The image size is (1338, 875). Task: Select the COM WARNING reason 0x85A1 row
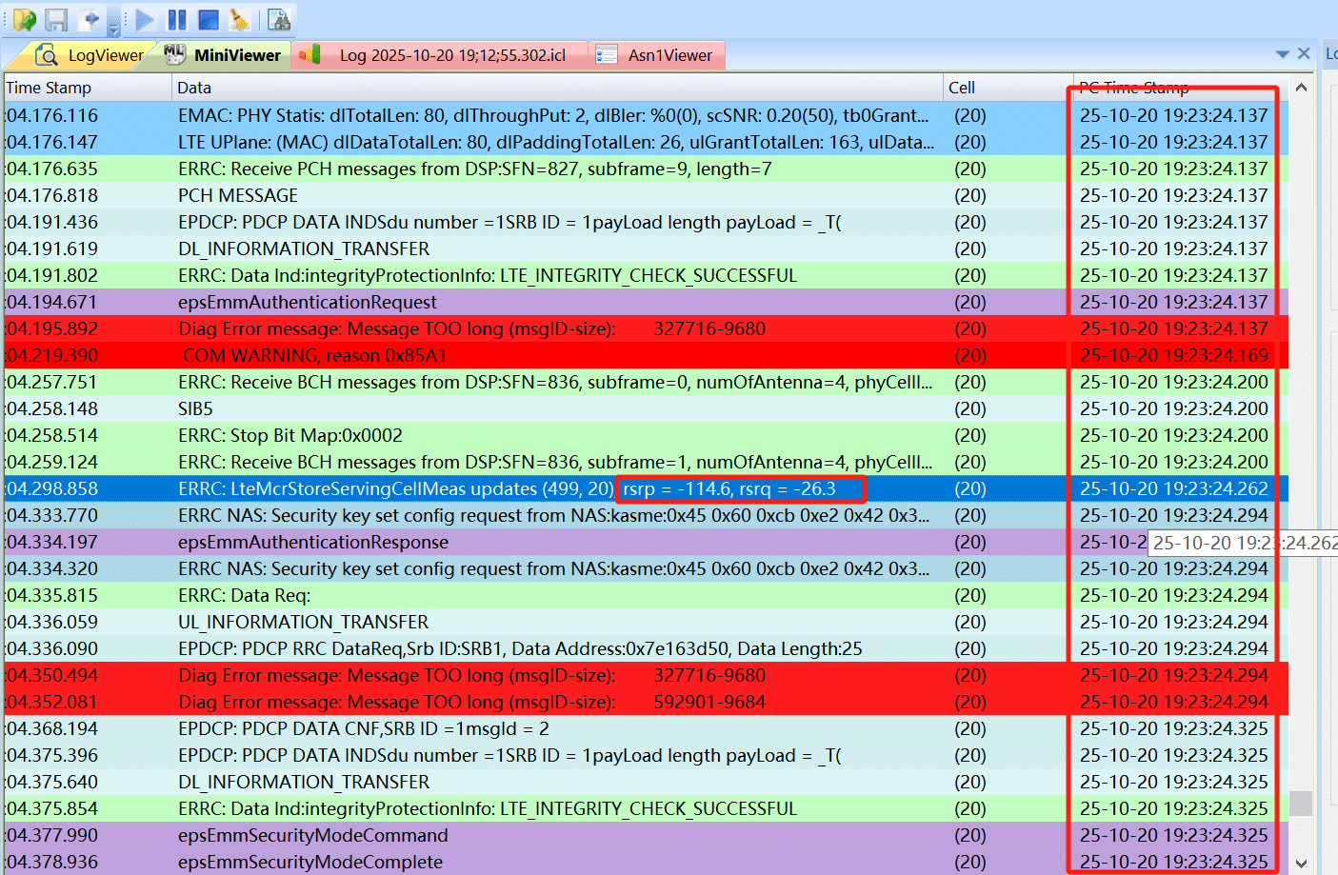tap(314, 355)
